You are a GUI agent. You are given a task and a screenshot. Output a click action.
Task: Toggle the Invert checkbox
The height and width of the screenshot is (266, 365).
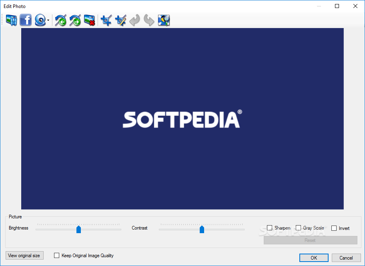[x=334, y=228]
